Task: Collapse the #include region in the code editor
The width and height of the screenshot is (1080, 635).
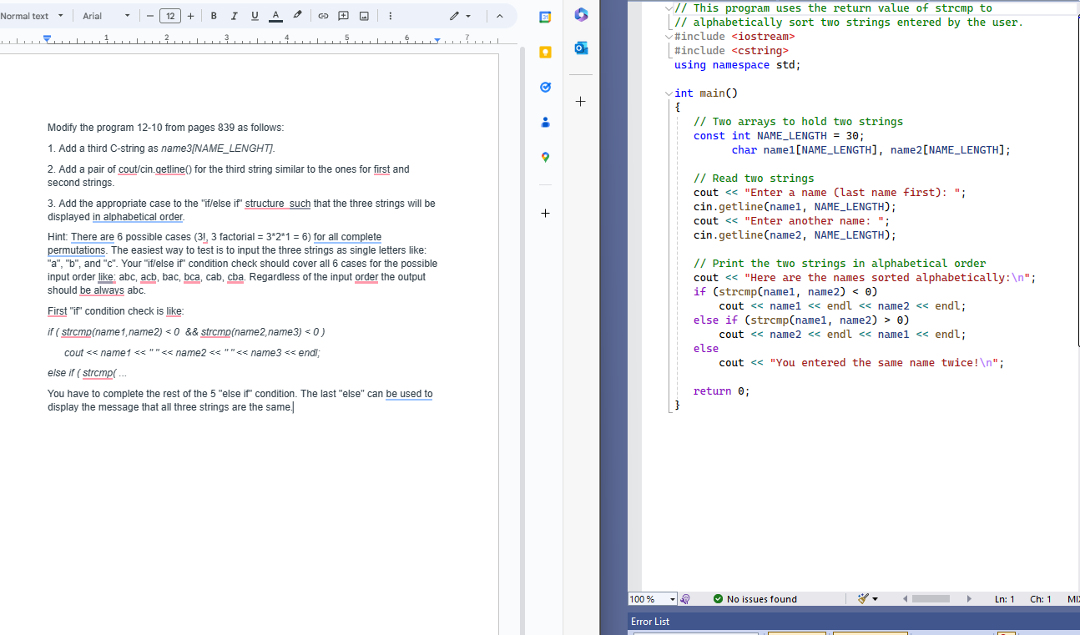Action: pos(669,37)
